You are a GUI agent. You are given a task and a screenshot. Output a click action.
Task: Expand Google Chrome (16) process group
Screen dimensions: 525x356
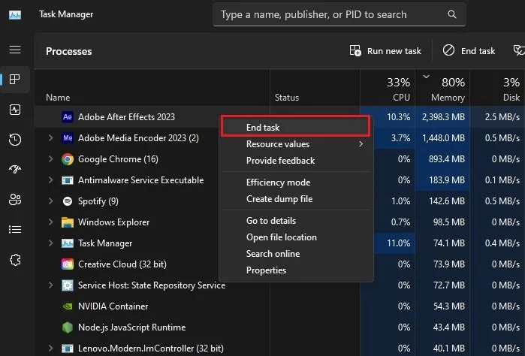click(x=50, y=159)
